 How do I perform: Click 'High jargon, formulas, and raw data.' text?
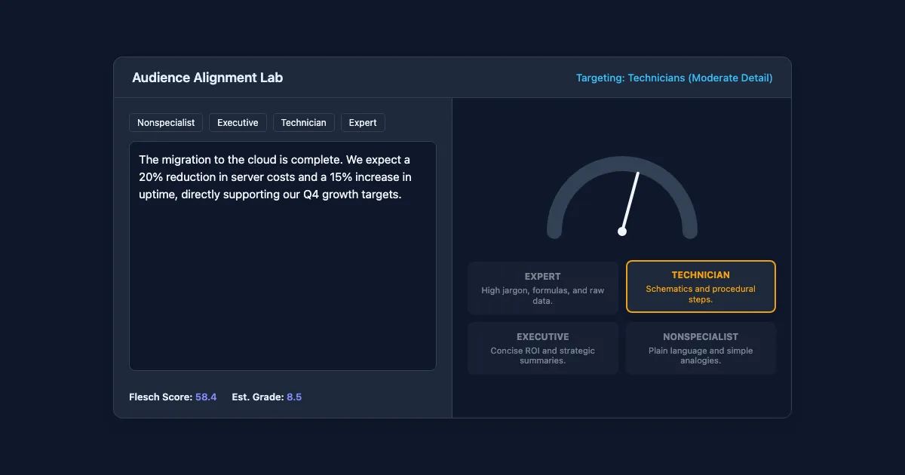point(543,296)
